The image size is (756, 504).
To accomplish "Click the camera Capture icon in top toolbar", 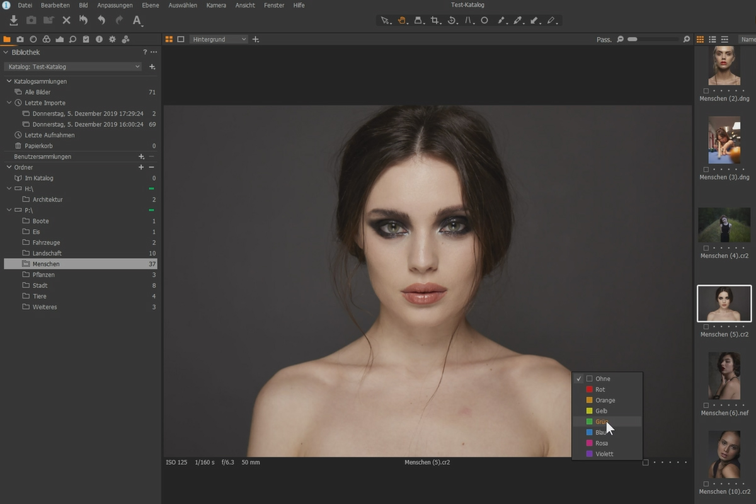I will point(31,20).
